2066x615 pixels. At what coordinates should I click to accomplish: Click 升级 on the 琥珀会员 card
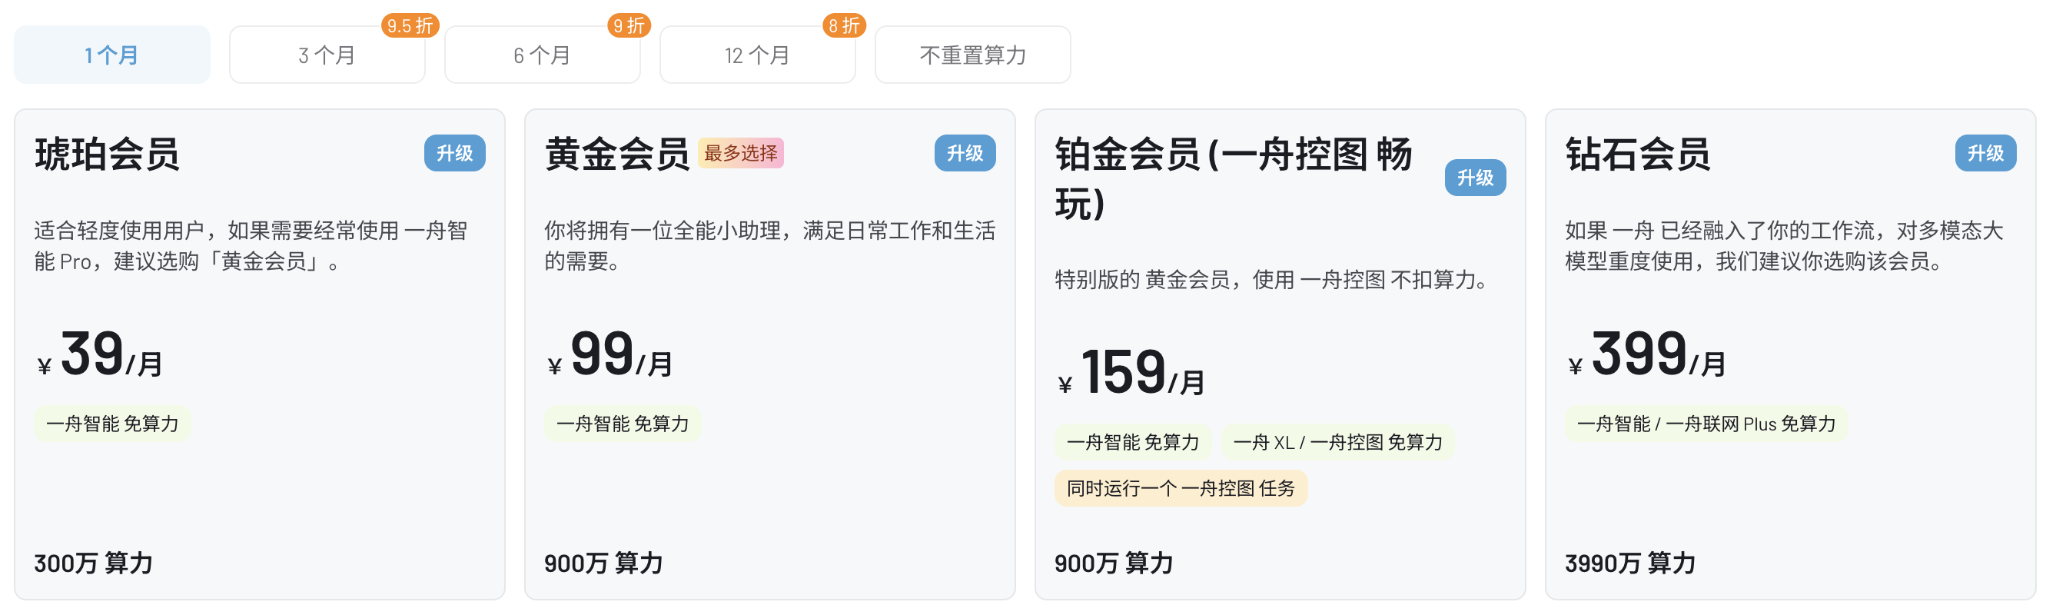coord(455,153)
